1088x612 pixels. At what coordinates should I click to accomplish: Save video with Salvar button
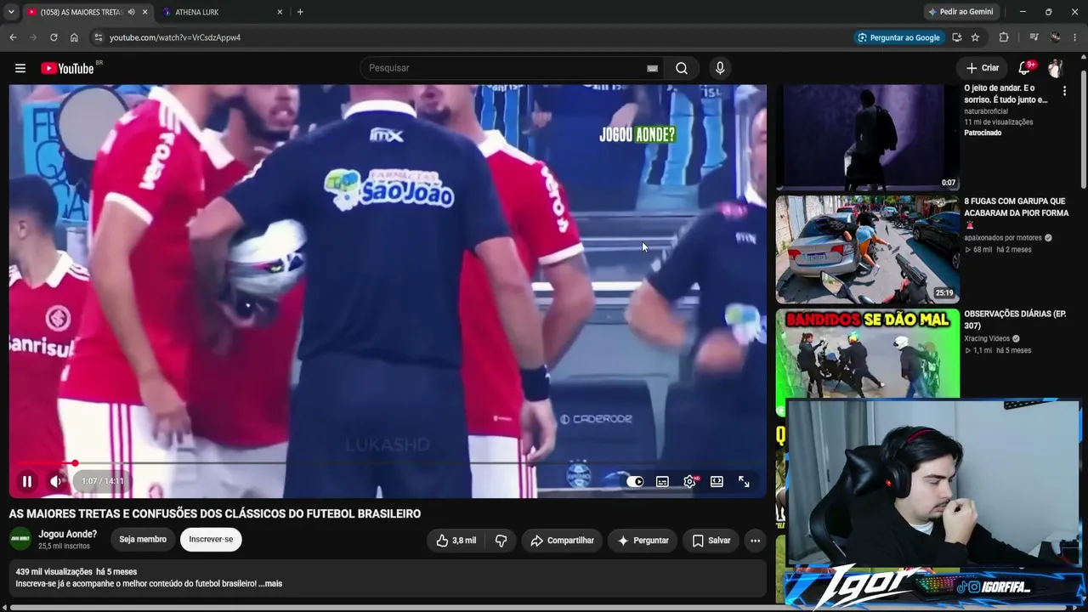coord(711,541)
